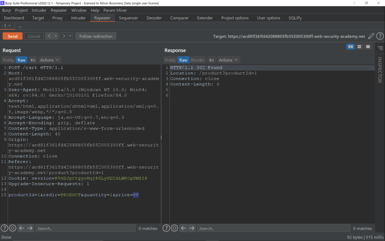Open the Help menu

[x=95, y=10]
